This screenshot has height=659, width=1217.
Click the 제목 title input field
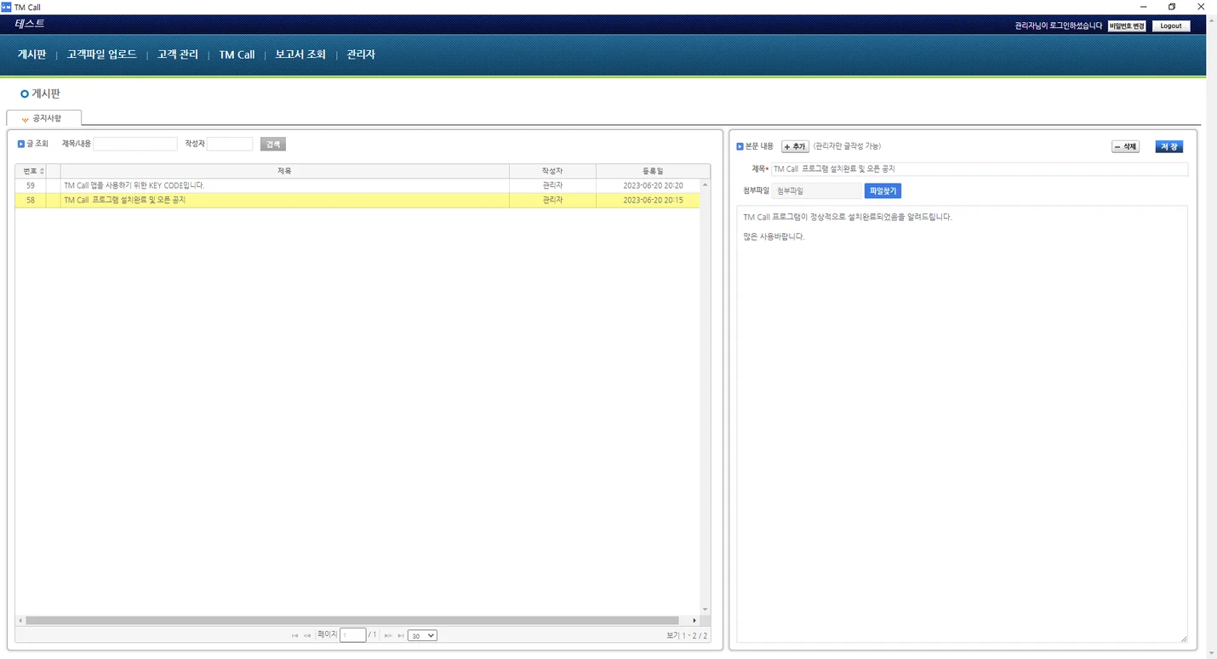point(980,169)
